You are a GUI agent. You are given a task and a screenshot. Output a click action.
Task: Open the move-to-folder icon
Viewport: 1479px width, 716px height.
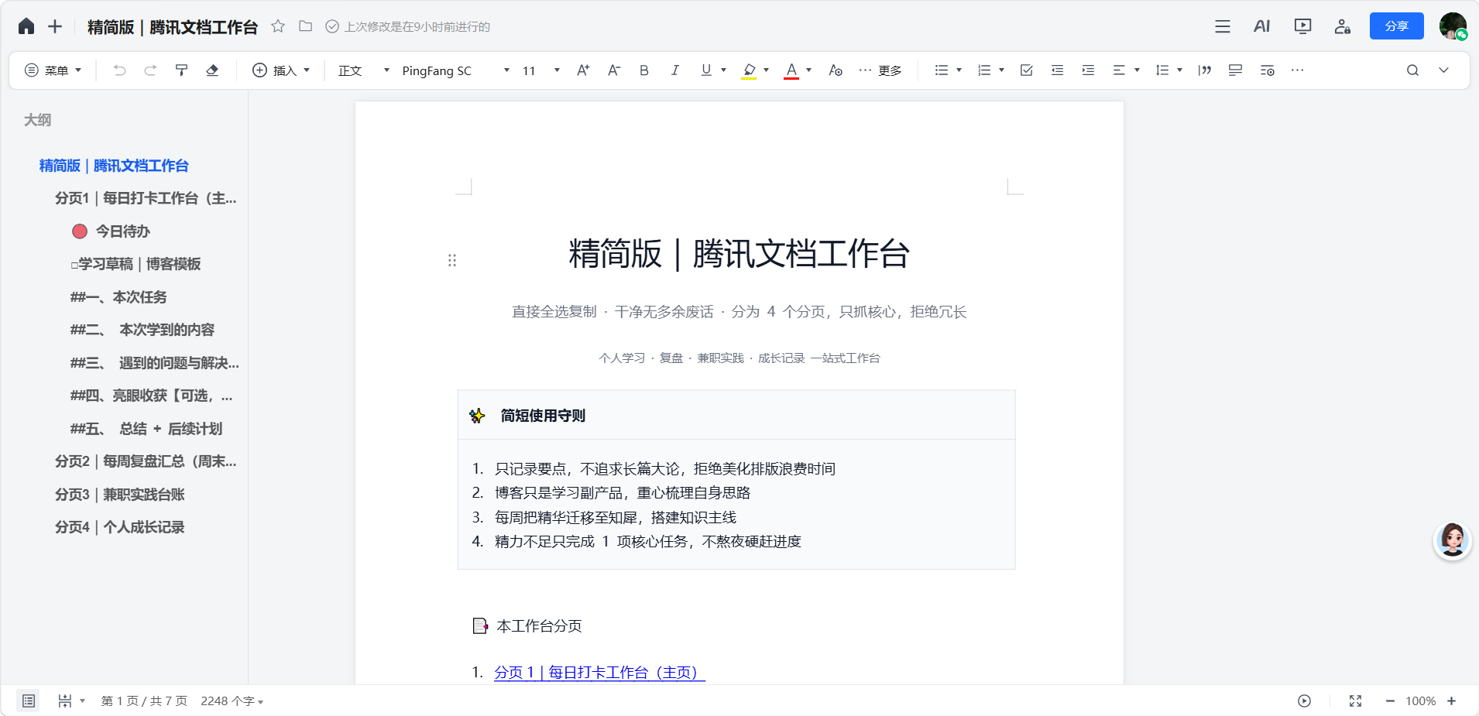[x=306, y=26]
